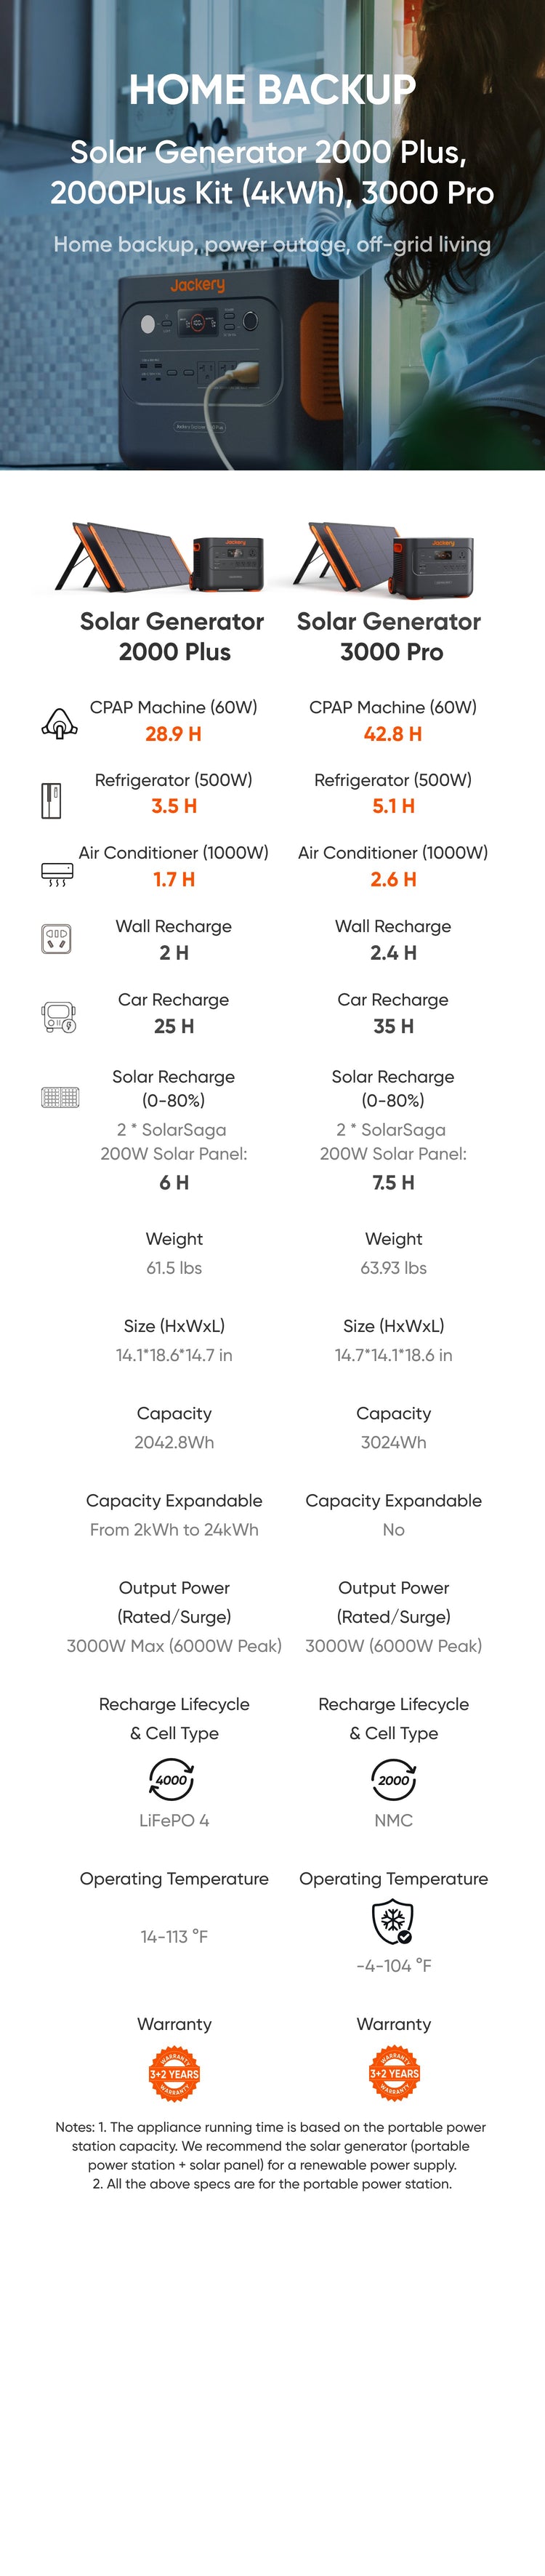The height and width of the screenshot is (2576, 545).
Task: Click the air conditioner icon
Action: coord(57,874)
